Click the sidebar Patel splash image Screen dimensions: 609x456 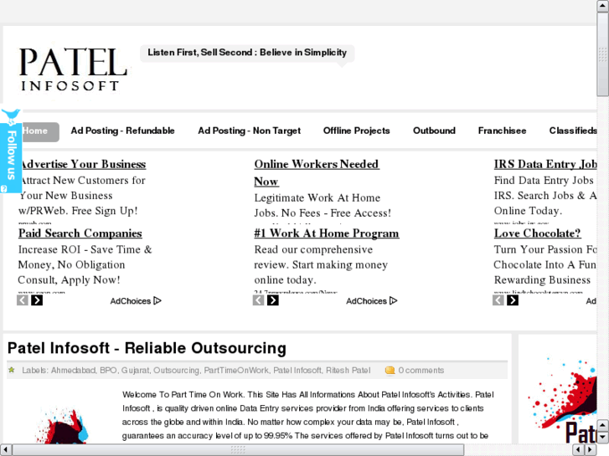(562, 400)
